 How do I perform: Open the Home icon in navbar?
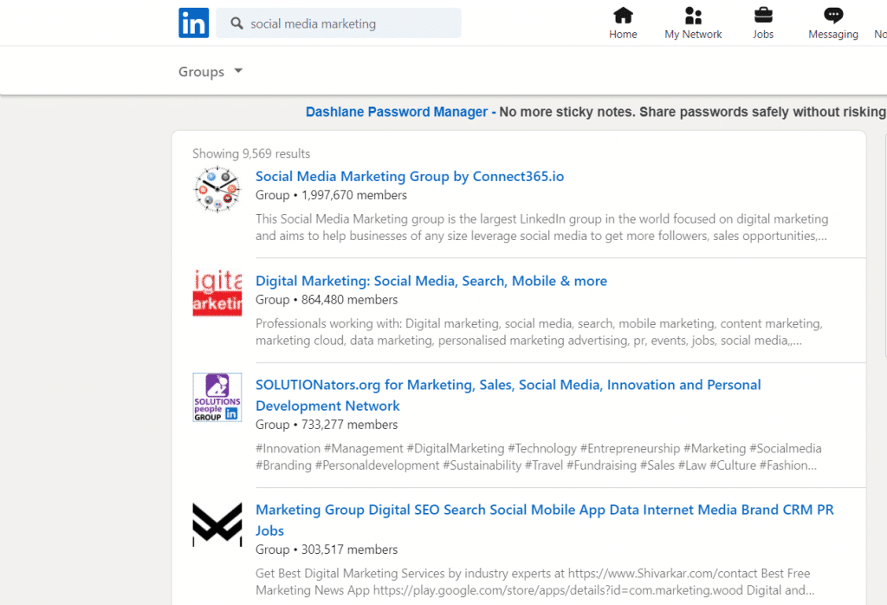(623, 16)
